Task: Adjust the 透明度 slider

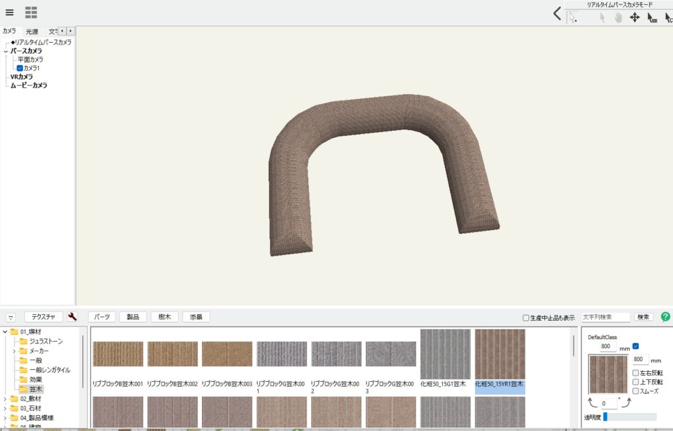Action: (x=605, y=417)
